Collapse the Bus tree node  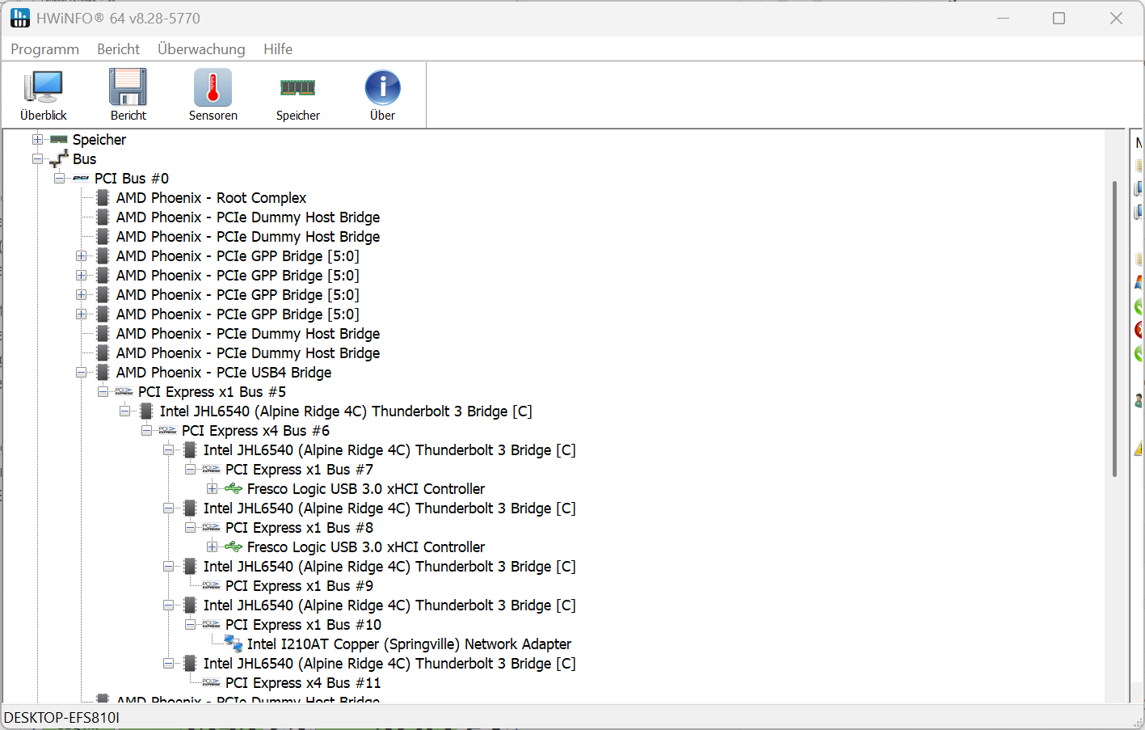tap(37, 158)
